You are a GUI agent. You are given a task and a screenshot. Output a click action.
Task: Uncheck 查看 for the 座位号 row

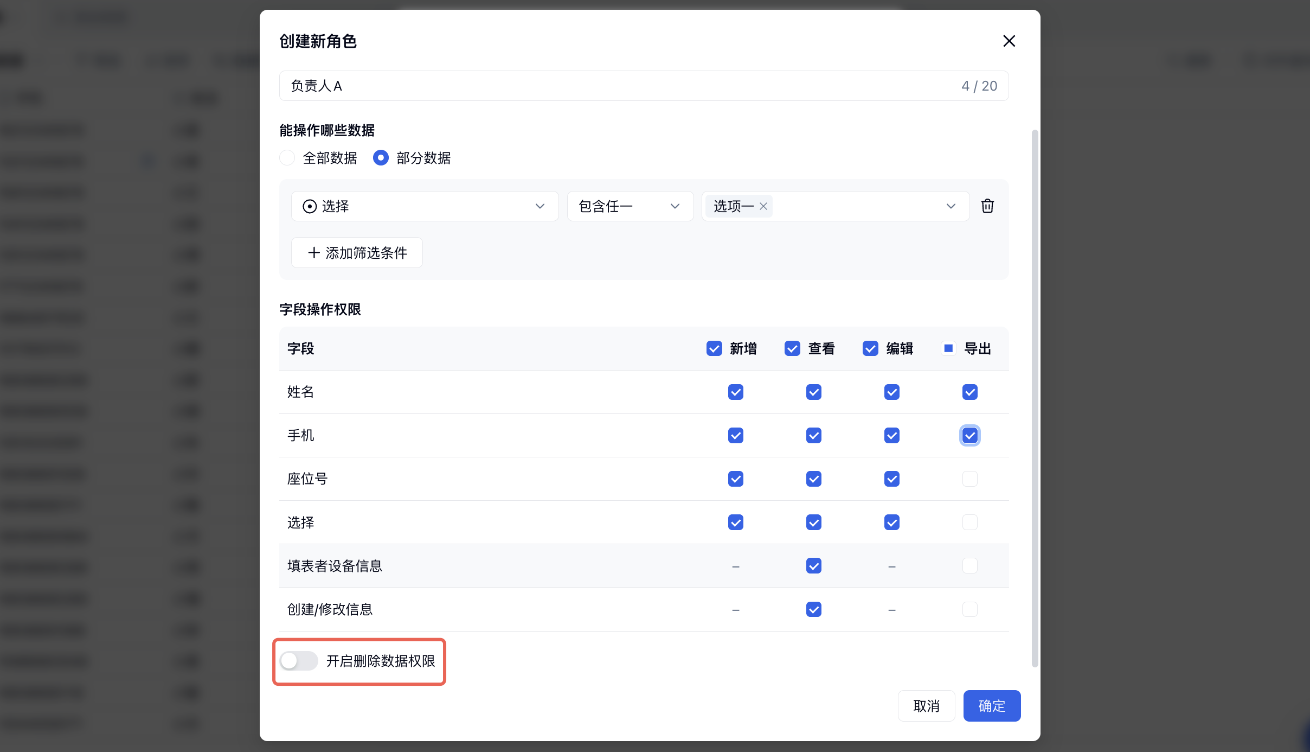[814, 479]
